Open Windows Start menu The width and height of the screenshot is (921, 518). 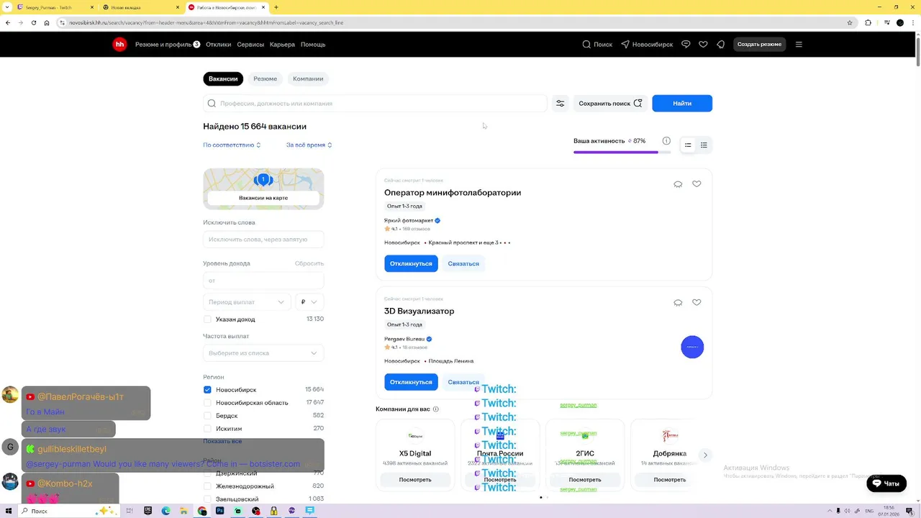tap(8, 511)
